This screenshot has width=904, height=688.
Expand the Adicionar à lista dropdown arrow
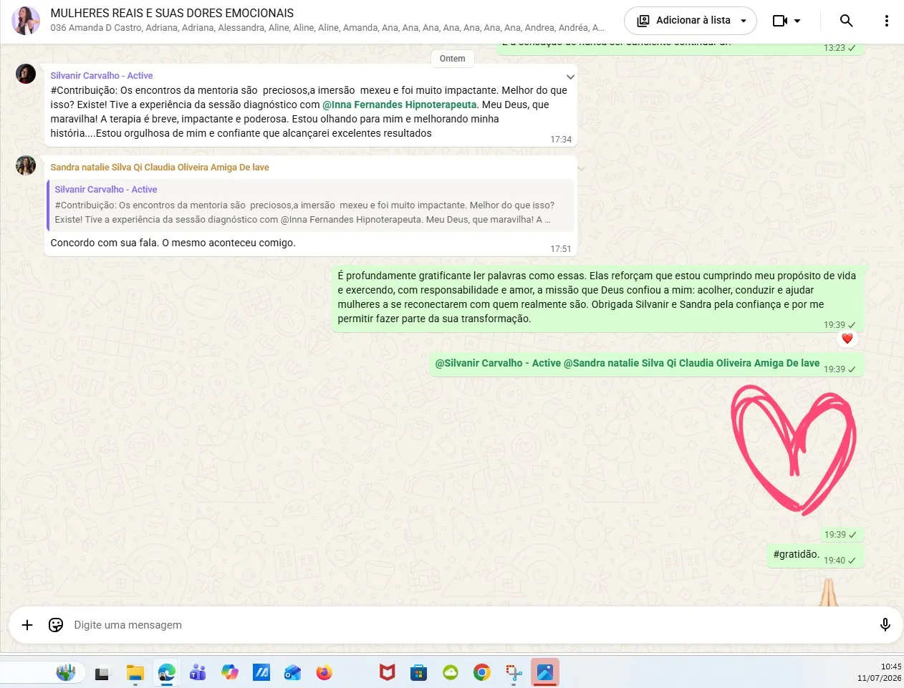[744, 21]
